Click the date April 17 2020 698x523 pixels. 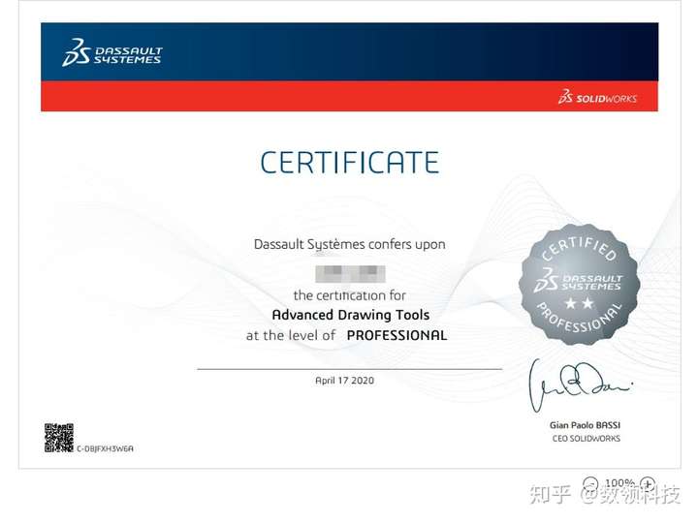(x=344, y=381)
